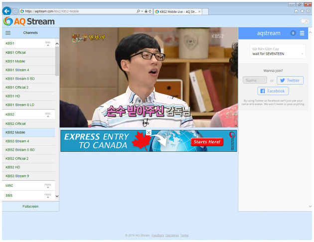Expand the SBS channel group
The height and width of the screenshot is (242, 314).
(48, 196)
